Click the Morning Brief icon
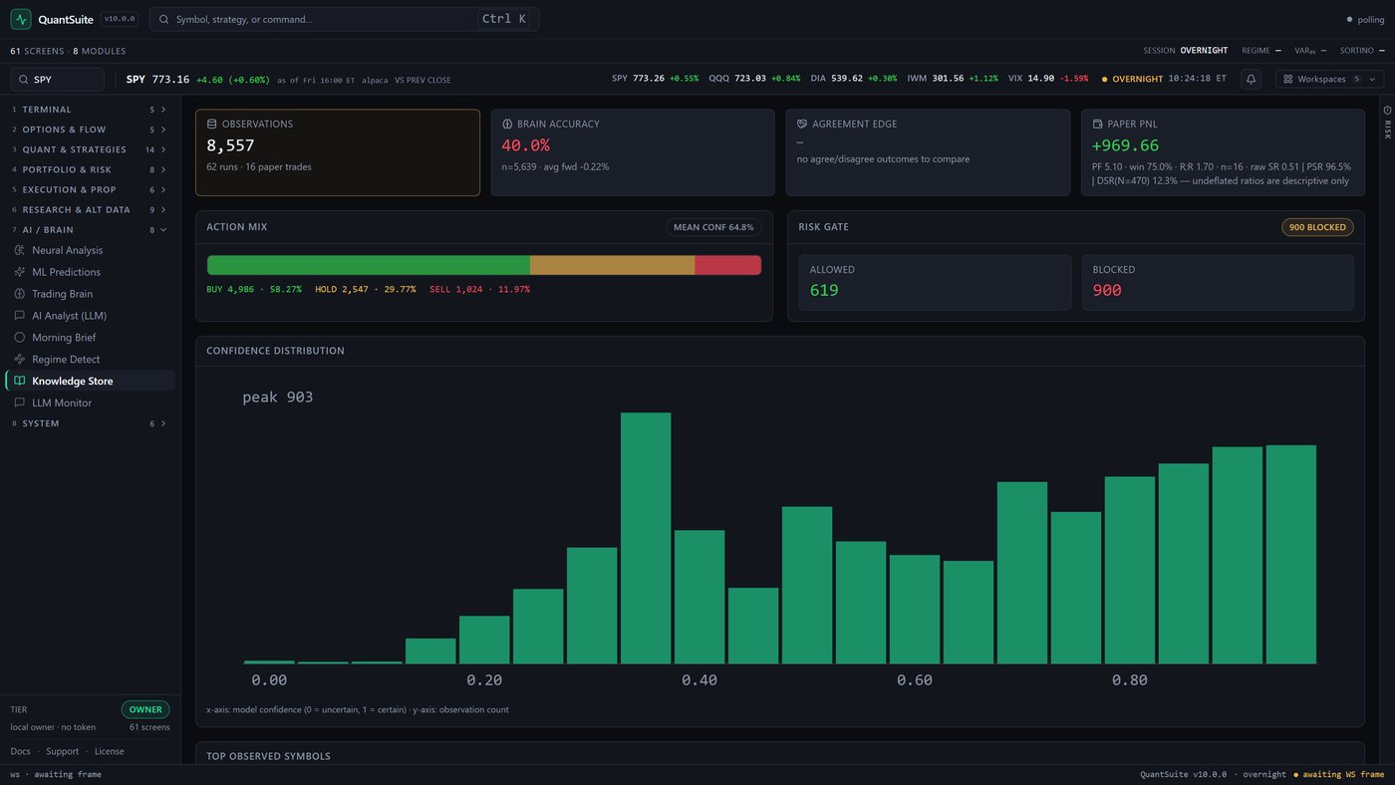The image size is (1395, 785). [x=20, y=338]
